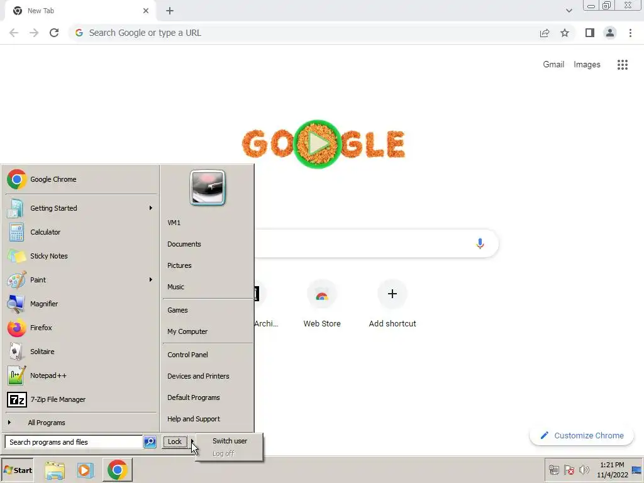Screen dimensions: 644x483
Task: Open Documents from Start menu
Action: pos(208,244)
